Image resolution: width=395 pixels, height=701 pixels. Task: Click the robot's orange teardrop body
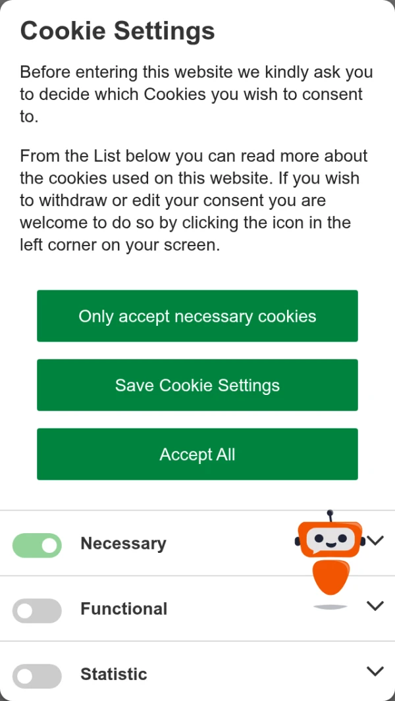330,577
